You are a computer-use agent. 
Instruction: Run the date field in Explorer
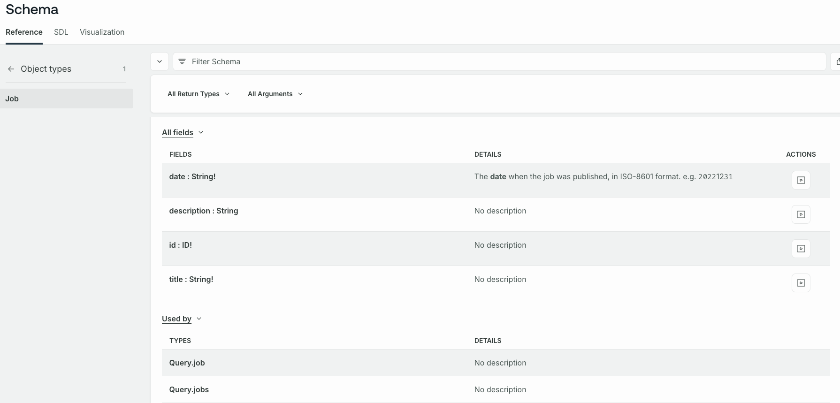point(801,180)
